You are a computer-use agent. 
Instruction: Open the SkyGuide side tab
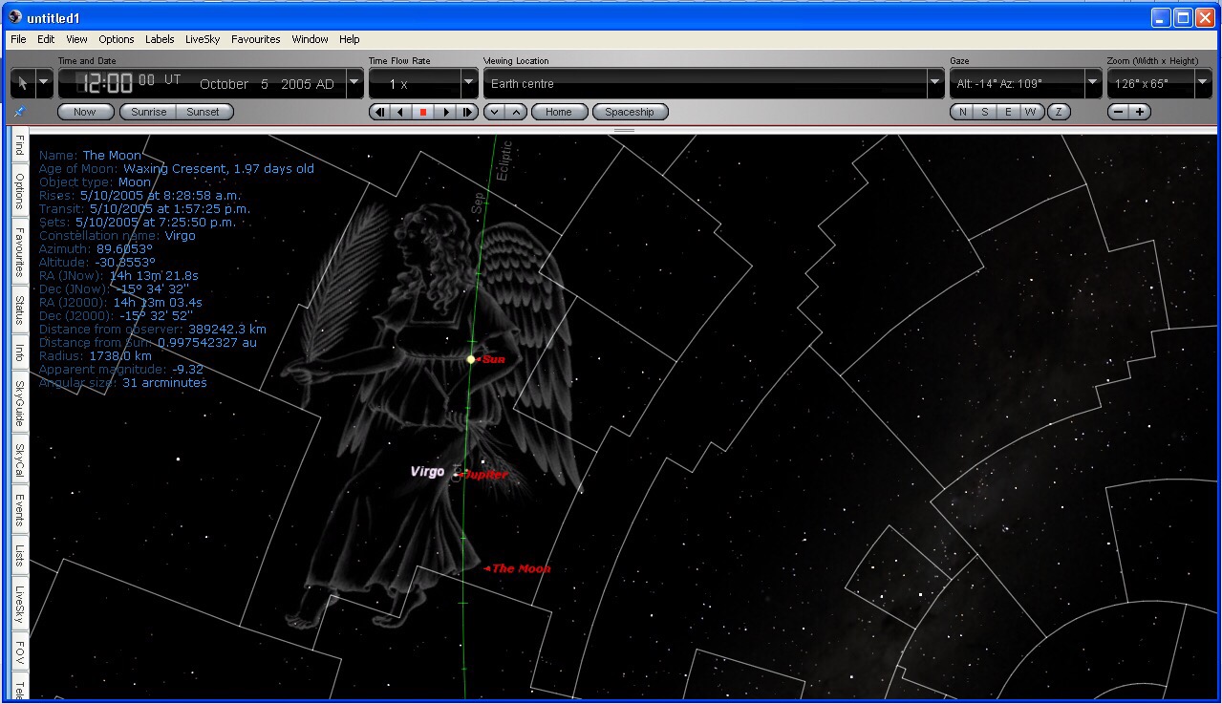pos(19,403)
